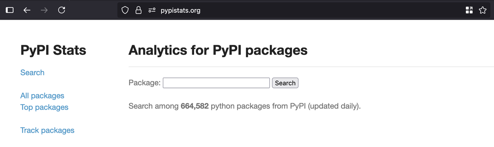Select the pypistats.org URL text
The height and width of the screenshot is (147, 494).
pos(180,10)
